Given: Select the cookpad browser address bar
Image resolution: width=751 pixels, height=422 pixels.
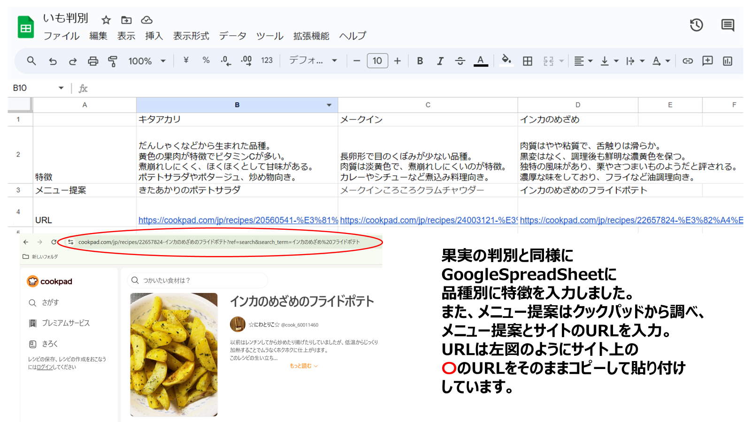Looking at the screenshot, I should 219,242.
